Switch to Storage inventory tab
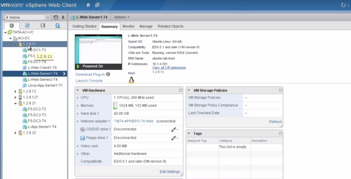The image size is (351, 179). (43, 26)
